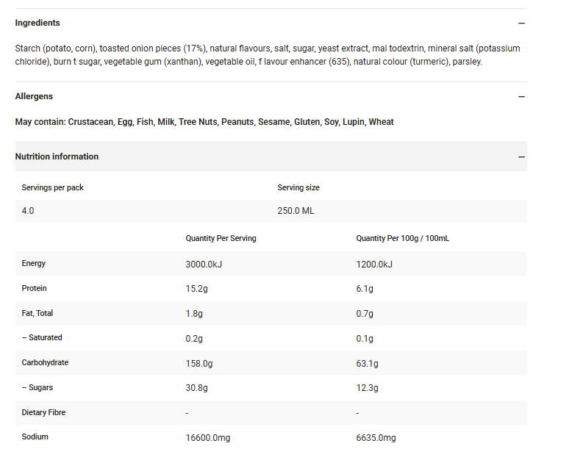The image size is (561, 460).
Task: Click the Sugars 12.3g per 100g value
Action: [x=367, y=388]
